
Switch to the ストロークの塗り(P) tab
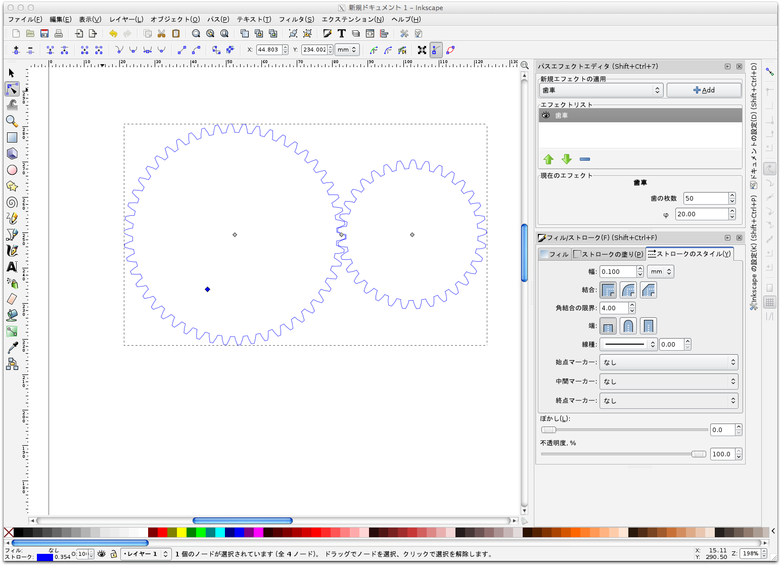609,254
